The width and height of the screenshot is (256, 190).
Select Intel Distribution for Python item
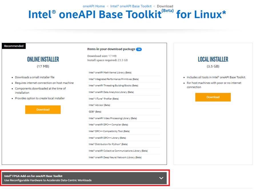pos(108,144)
